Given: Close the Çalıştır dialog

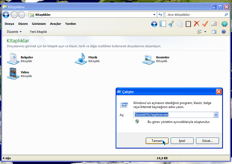Looking at the screenshot, I should (219, 92).
